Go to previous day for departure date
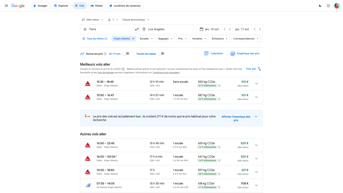The height and width of the screenshot is (193, 343). 224,29
